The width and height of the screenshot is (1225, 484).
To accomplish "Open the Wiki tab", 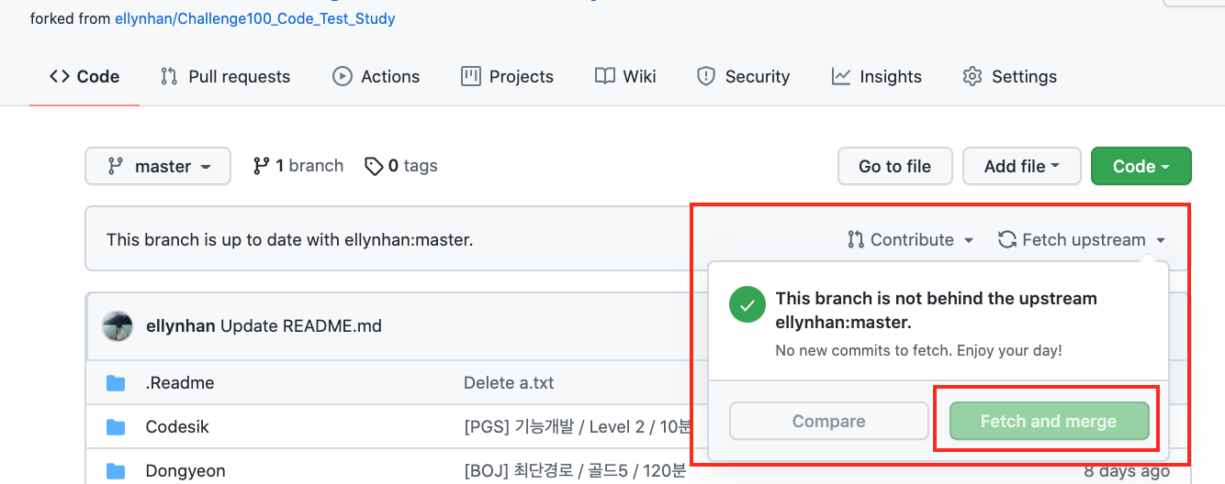I will pos(625,77).
